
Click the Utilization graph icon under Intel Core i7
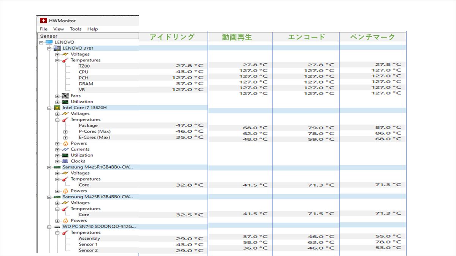65,155
